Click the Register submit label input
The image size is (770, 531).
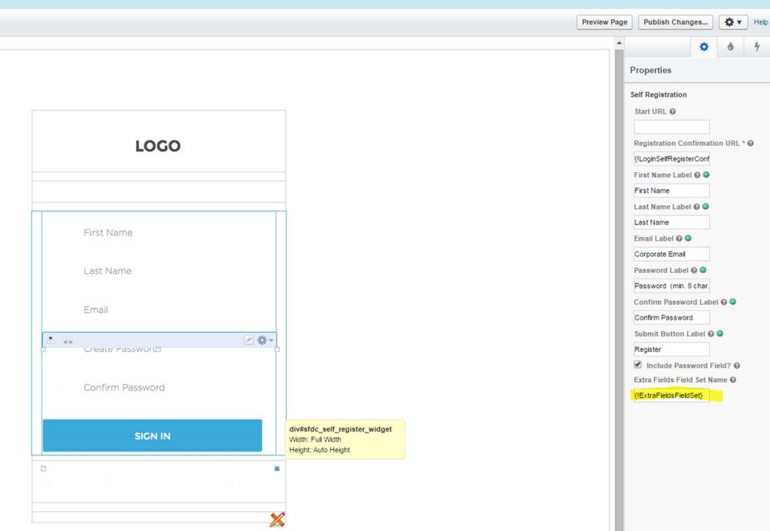(x=671, y=350)
